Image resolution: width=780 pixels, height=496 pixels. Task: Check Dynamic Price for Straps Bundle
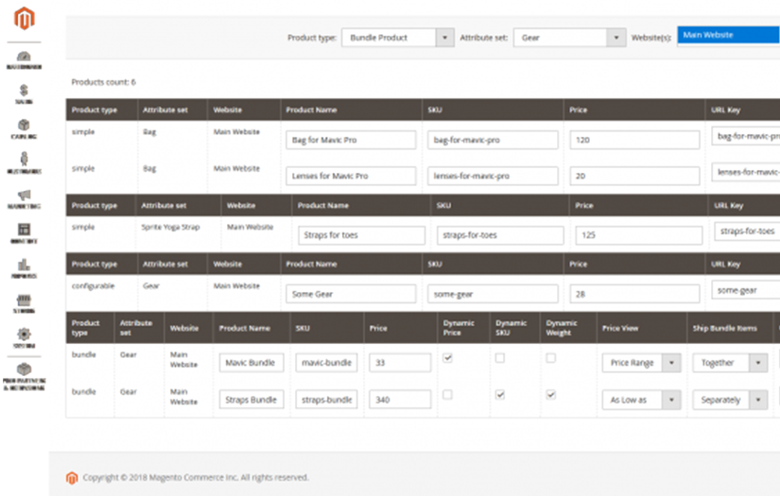[x=448, y=395]
